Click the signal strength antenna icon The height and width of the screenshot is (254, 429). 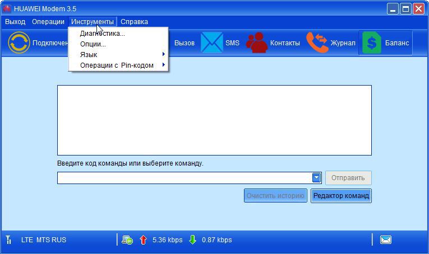click(8, 239)
